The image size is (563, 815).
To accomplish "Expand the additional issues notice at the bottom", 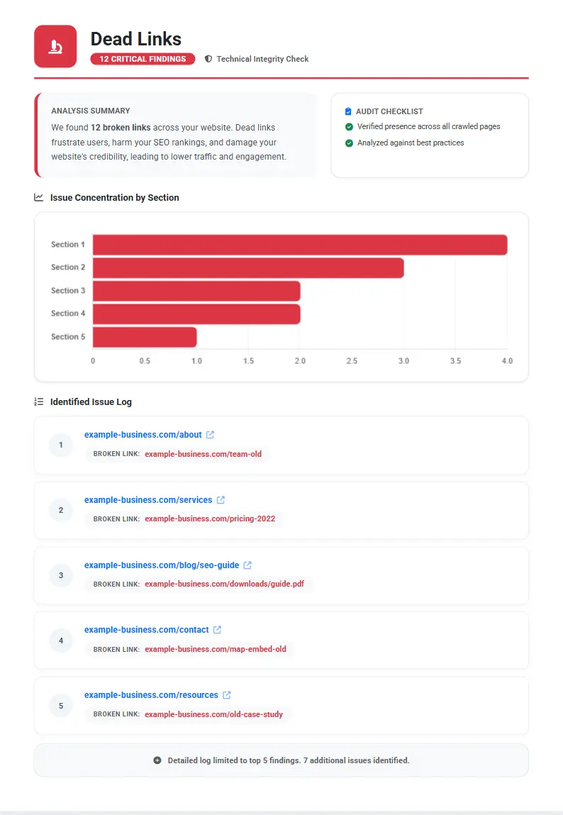I will [x=281, y=760].
